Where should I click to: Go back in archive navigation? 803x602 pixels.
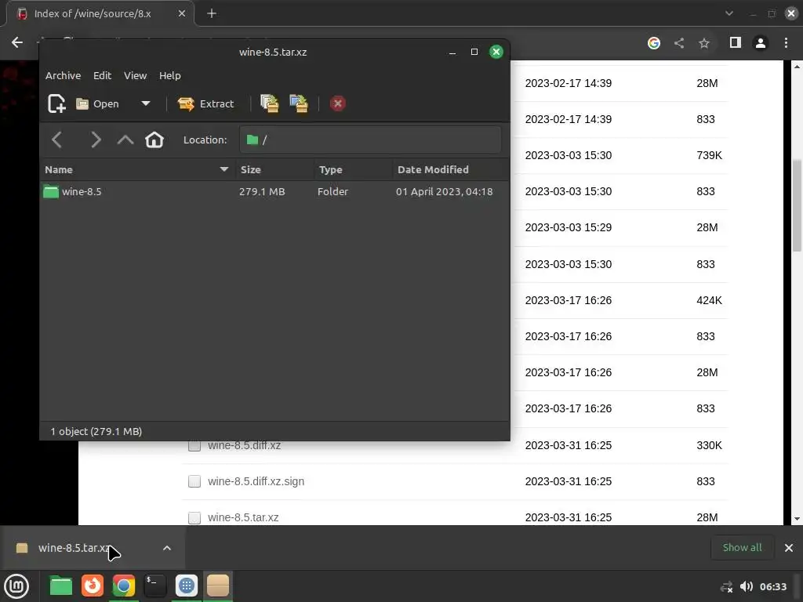click(56, 140)
